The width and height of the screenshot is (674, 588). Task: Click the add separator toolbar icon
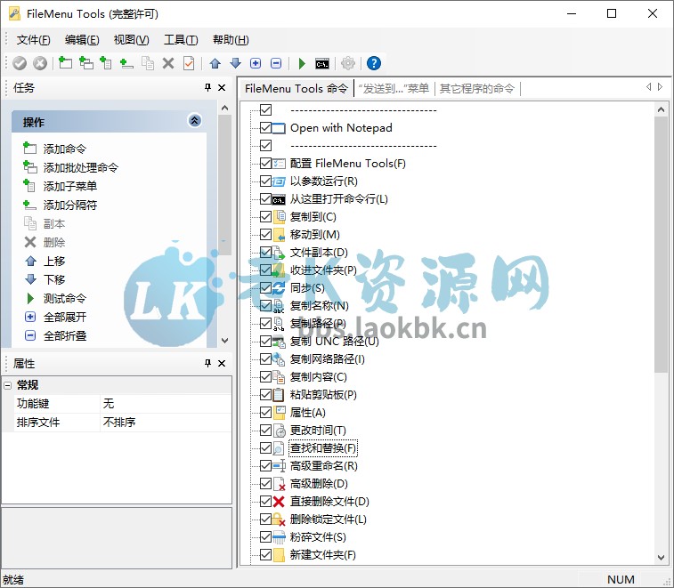[126, 64]
